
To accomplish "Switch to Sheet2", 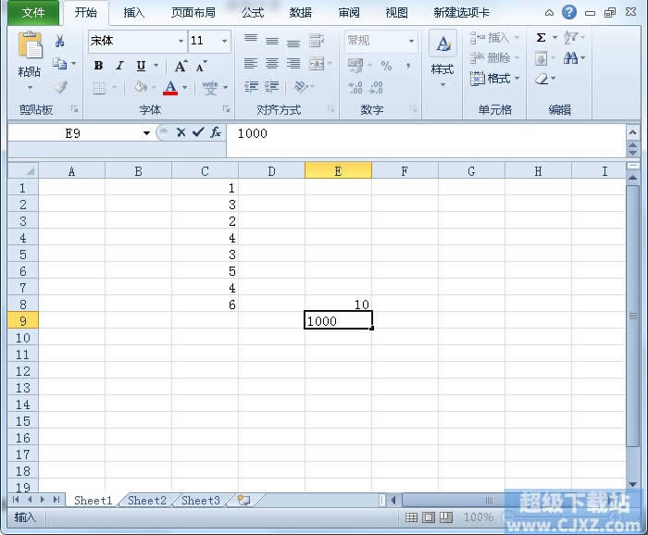I will point(147,501).
